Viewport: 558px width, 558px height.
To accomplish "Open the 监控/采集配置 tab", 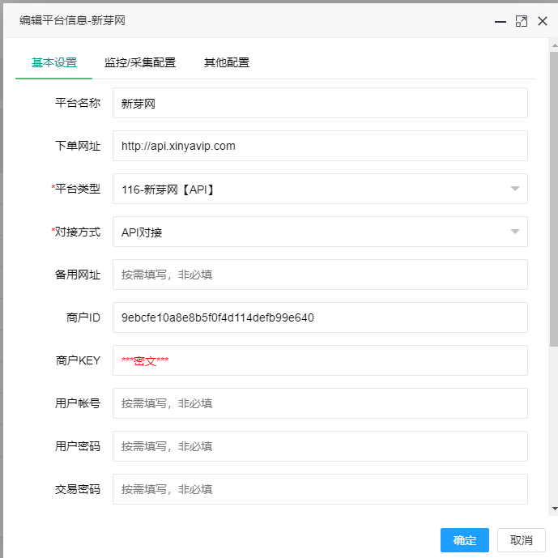I will point(140,62).
